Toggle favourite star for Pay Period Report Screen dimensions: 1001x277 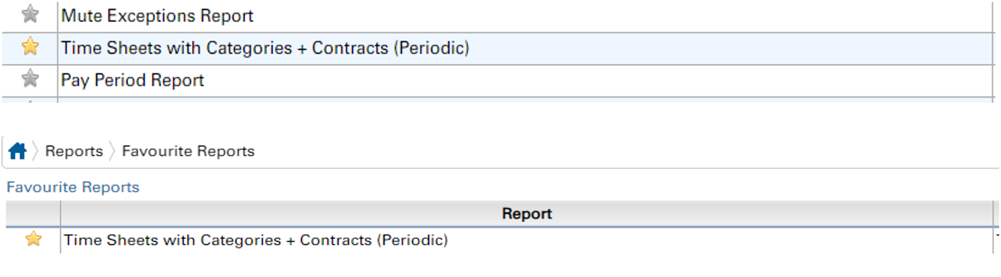tap(29, 79)
